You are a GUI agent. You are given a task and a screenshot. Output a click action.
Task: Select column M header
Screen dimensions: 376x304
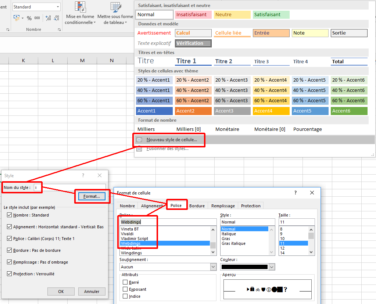82,60
